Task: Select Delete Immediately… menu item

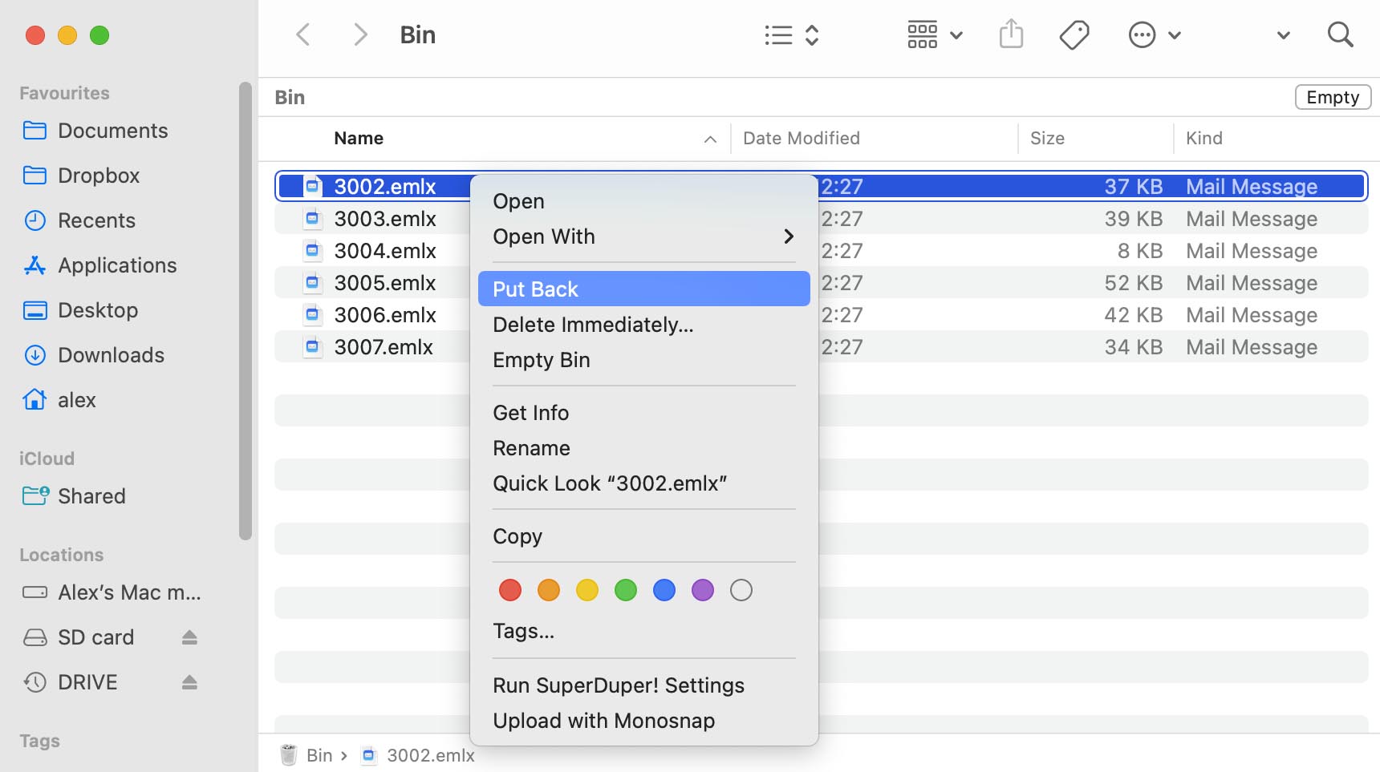Action: [x=593, y=325]
